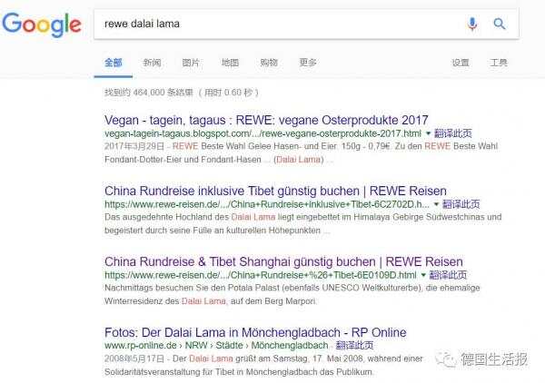Expand dropdown arrow beside Tibet-6C2702D URL

click(436, 204)
